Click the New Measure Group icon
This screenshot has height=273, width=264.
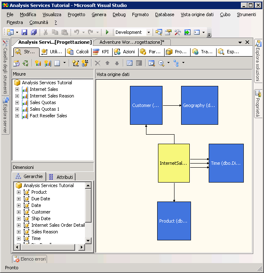[x=48, y=63]
